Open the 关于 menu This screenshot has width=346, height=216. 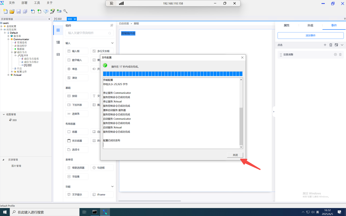[x=50, y=3]
